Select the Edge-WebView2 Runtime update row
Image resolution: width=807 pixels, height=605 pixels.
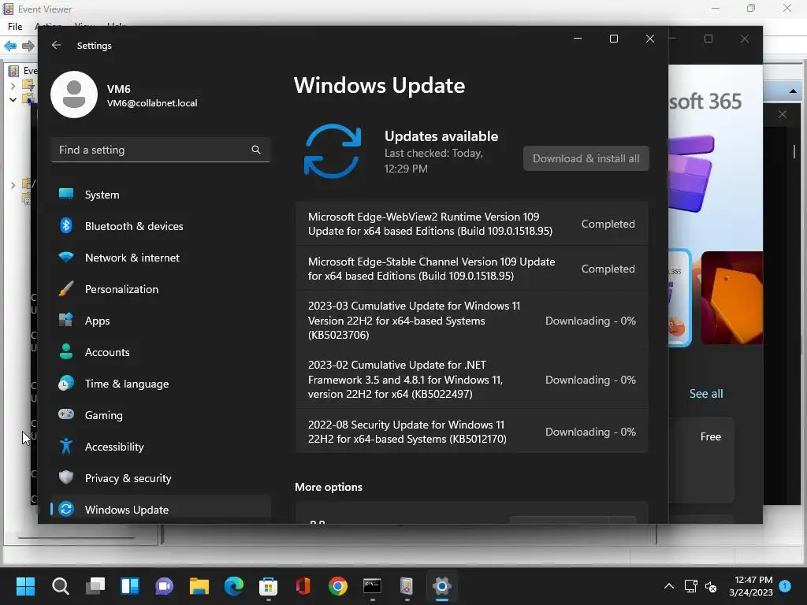[471, 224]
